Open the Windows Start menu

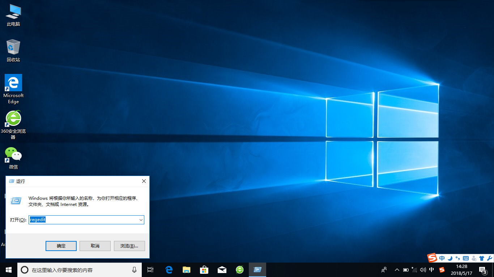[x=9, y=270]
